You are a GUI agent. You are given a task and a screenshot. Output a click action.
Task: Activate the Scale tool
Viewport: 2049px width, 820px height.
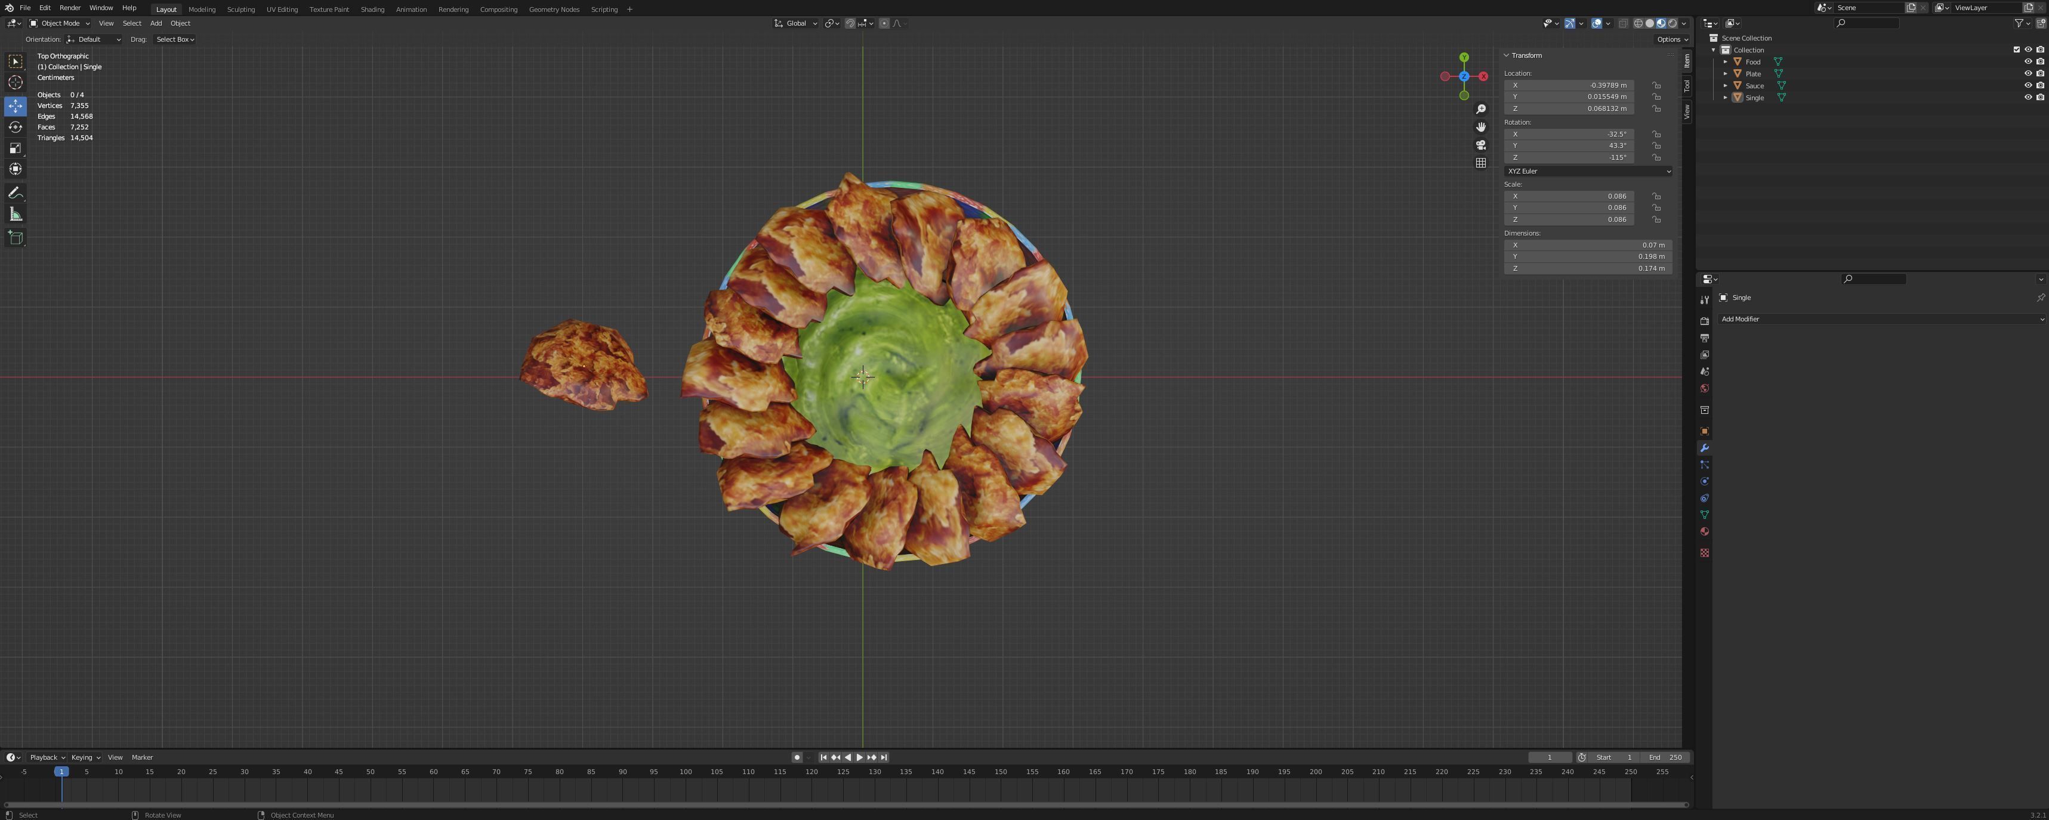pos(15,148)
